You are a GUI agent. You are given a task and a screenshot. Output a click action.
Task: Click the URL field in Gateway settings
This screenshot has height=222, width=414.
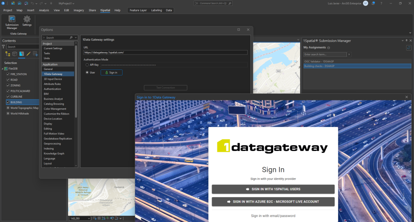[165, 53]
